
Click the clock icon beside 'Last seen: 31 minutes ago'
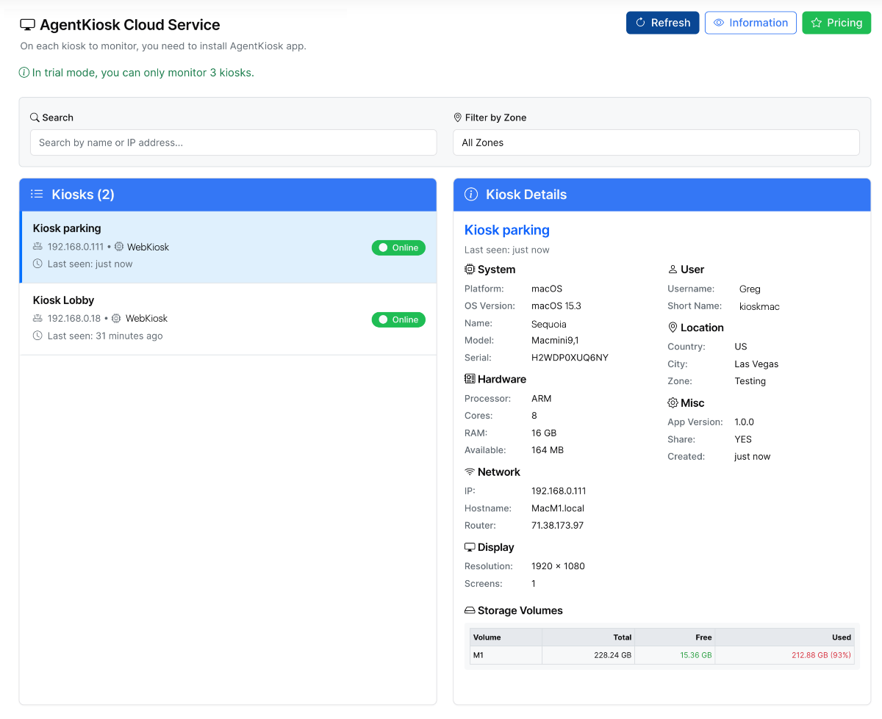pos(37,336)
